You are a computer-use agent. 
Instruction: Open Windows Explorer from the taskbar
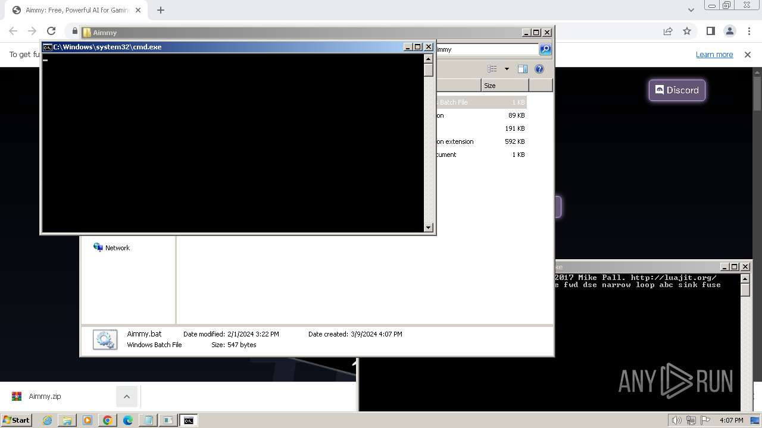tap(67, 420)
